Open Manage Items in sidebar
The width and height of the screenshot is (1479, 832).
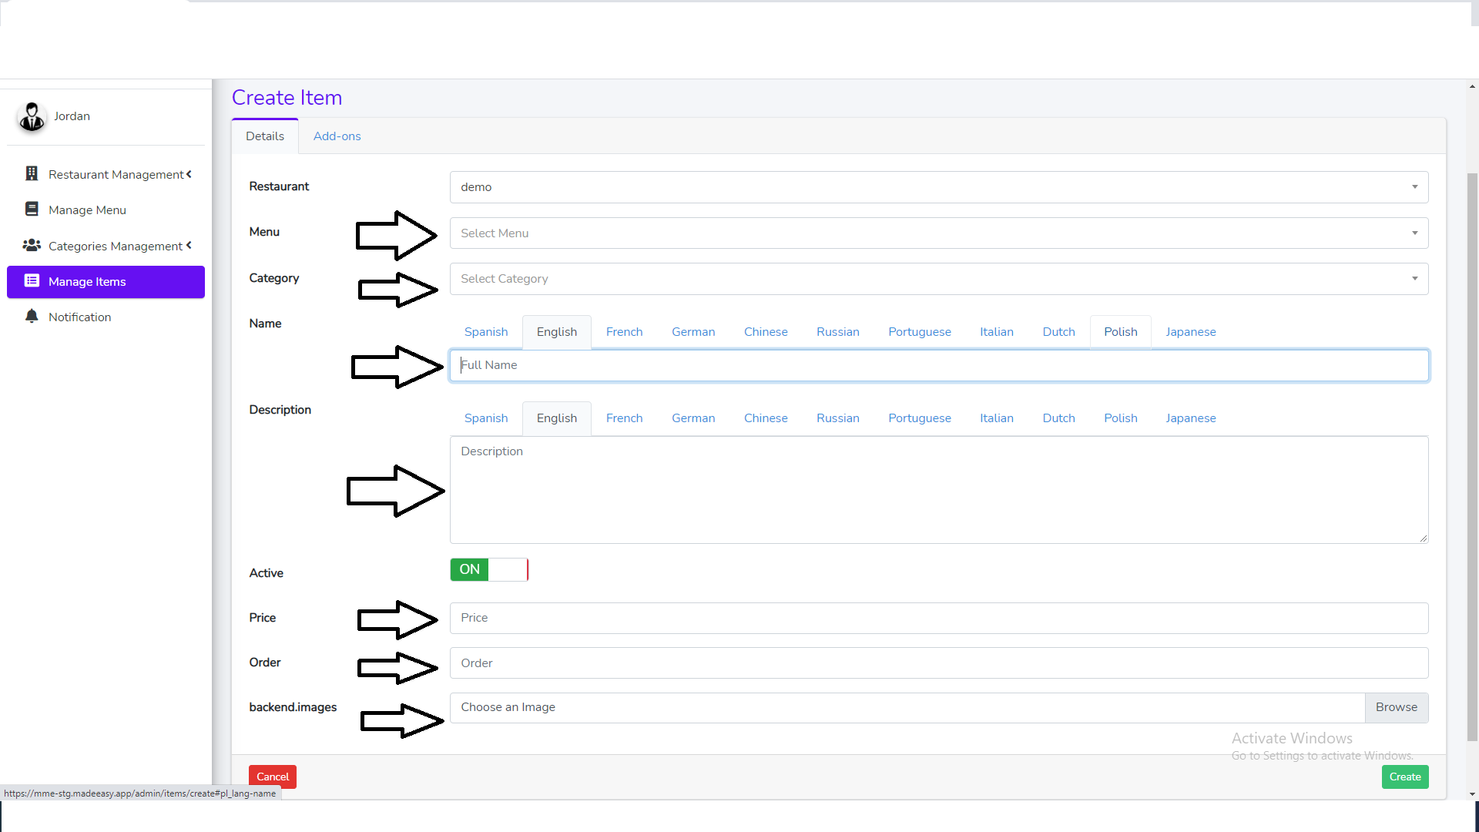(x=106, y=282)
